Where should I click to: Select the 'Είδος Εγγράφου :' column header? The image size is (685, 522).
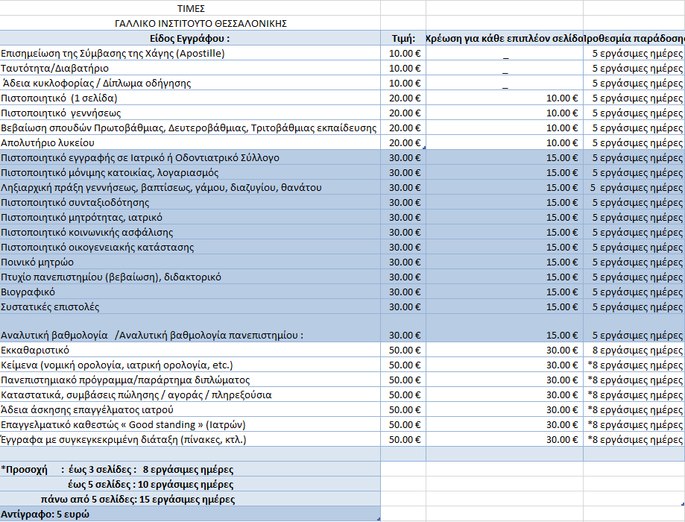(x=190, y=38)
